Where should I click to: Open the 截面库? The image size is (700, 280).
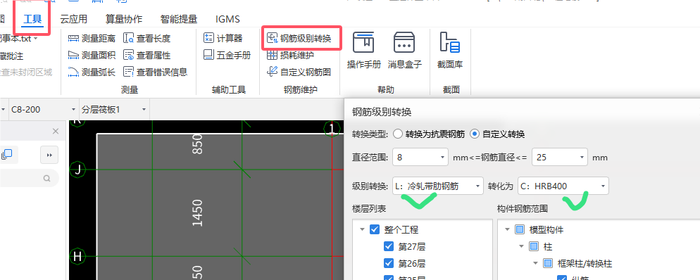click(450, 50)
